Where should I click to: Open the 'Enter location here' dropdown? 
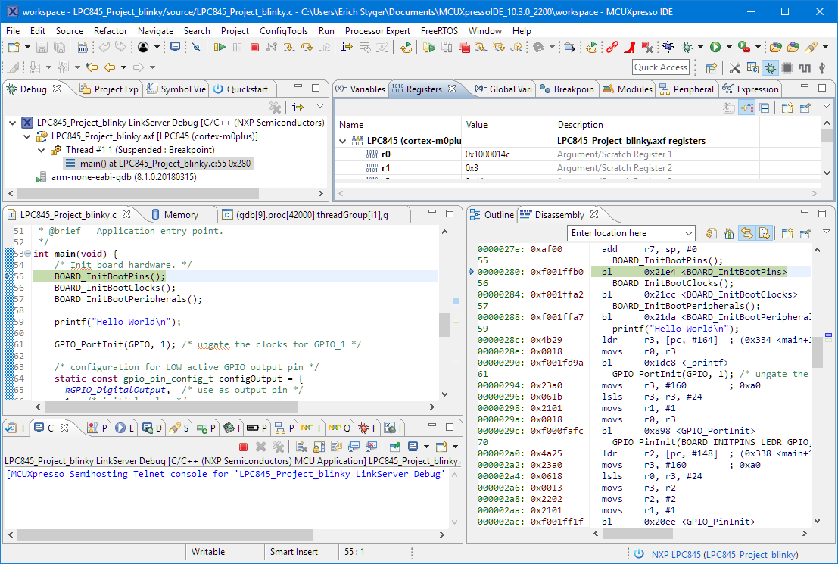[688, 233]
